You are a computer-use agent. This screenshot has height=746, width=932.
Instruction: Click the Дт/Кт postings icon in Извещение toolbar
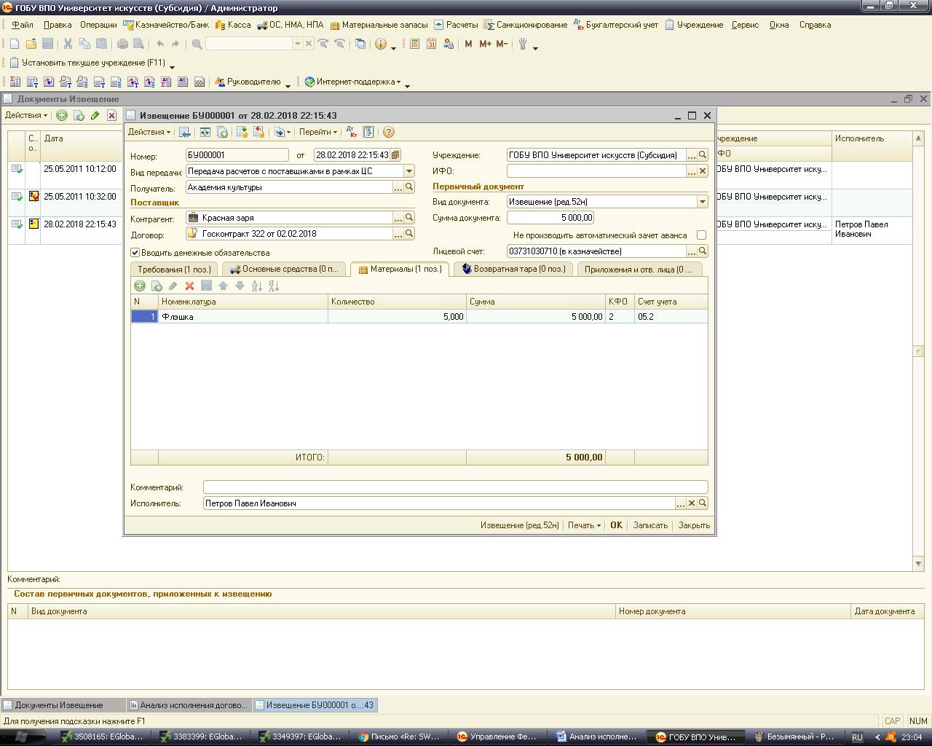(352, 132)
